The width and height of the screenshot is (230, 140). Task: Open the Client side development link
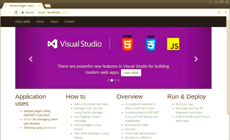(x=141, y=133)
